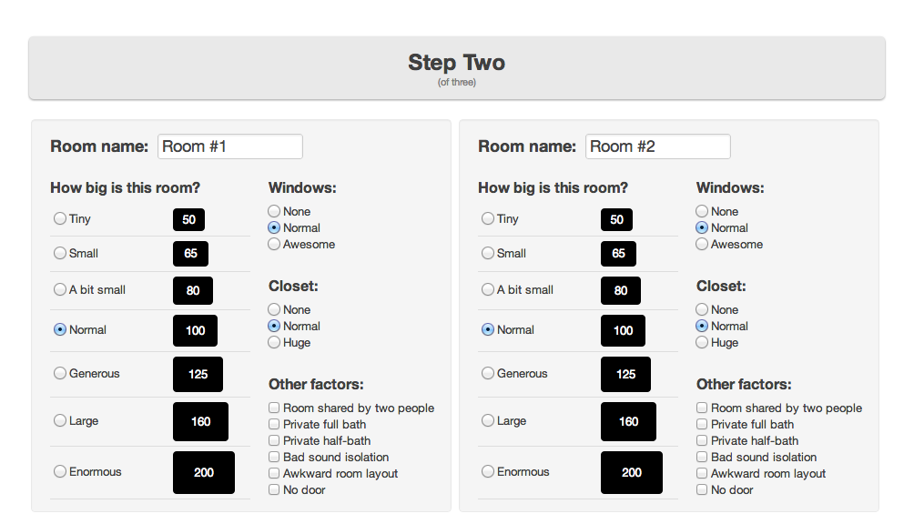Select A bit small for Room #1
The width and height of the screenshot is (914, 524).
60,290
